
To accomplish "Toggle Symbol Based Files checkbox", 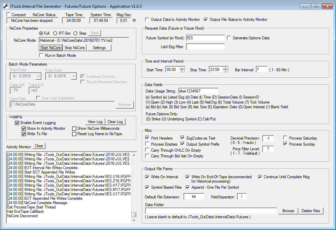I will (x=147, y=187).
